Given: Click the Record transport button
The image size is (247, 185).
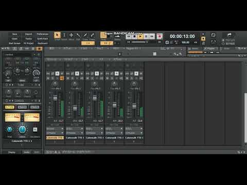Looking at the screenshot, I should (160, 36).
